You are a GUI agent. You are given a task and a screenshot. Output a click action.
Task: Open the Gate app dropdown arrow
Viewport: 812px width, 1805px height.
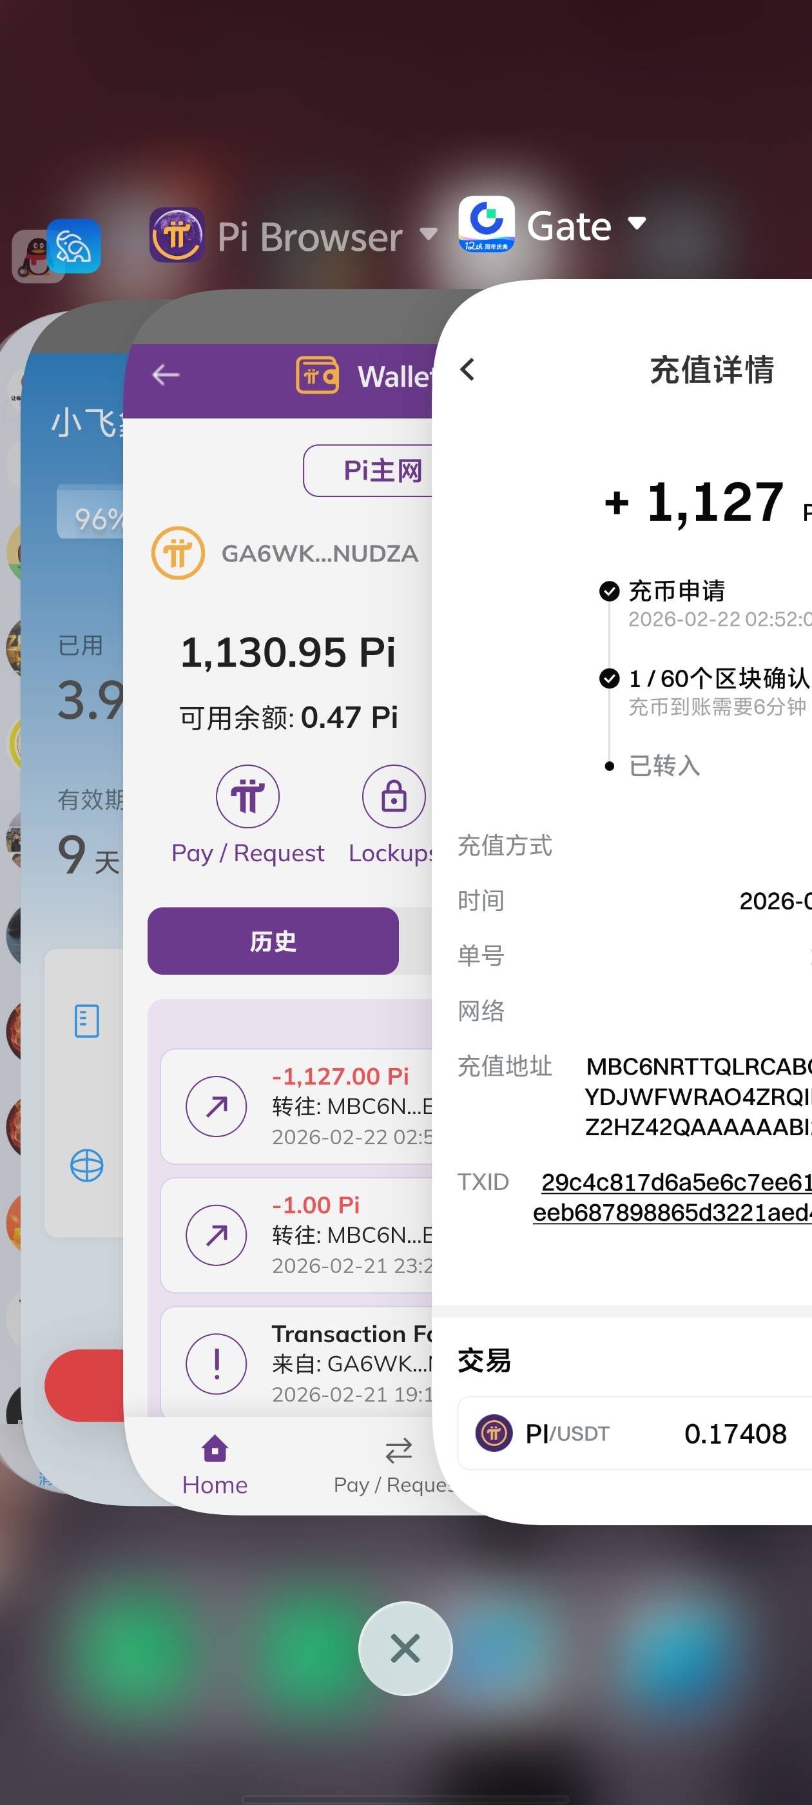click(637, 223)
